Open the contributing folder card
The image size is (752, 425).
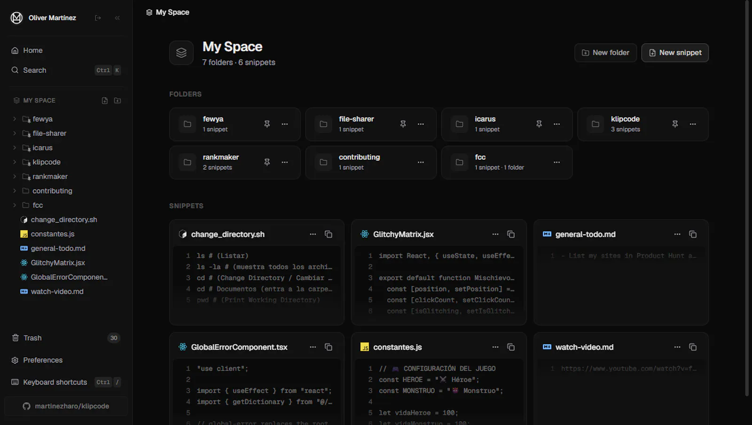[x=371, y=162]
